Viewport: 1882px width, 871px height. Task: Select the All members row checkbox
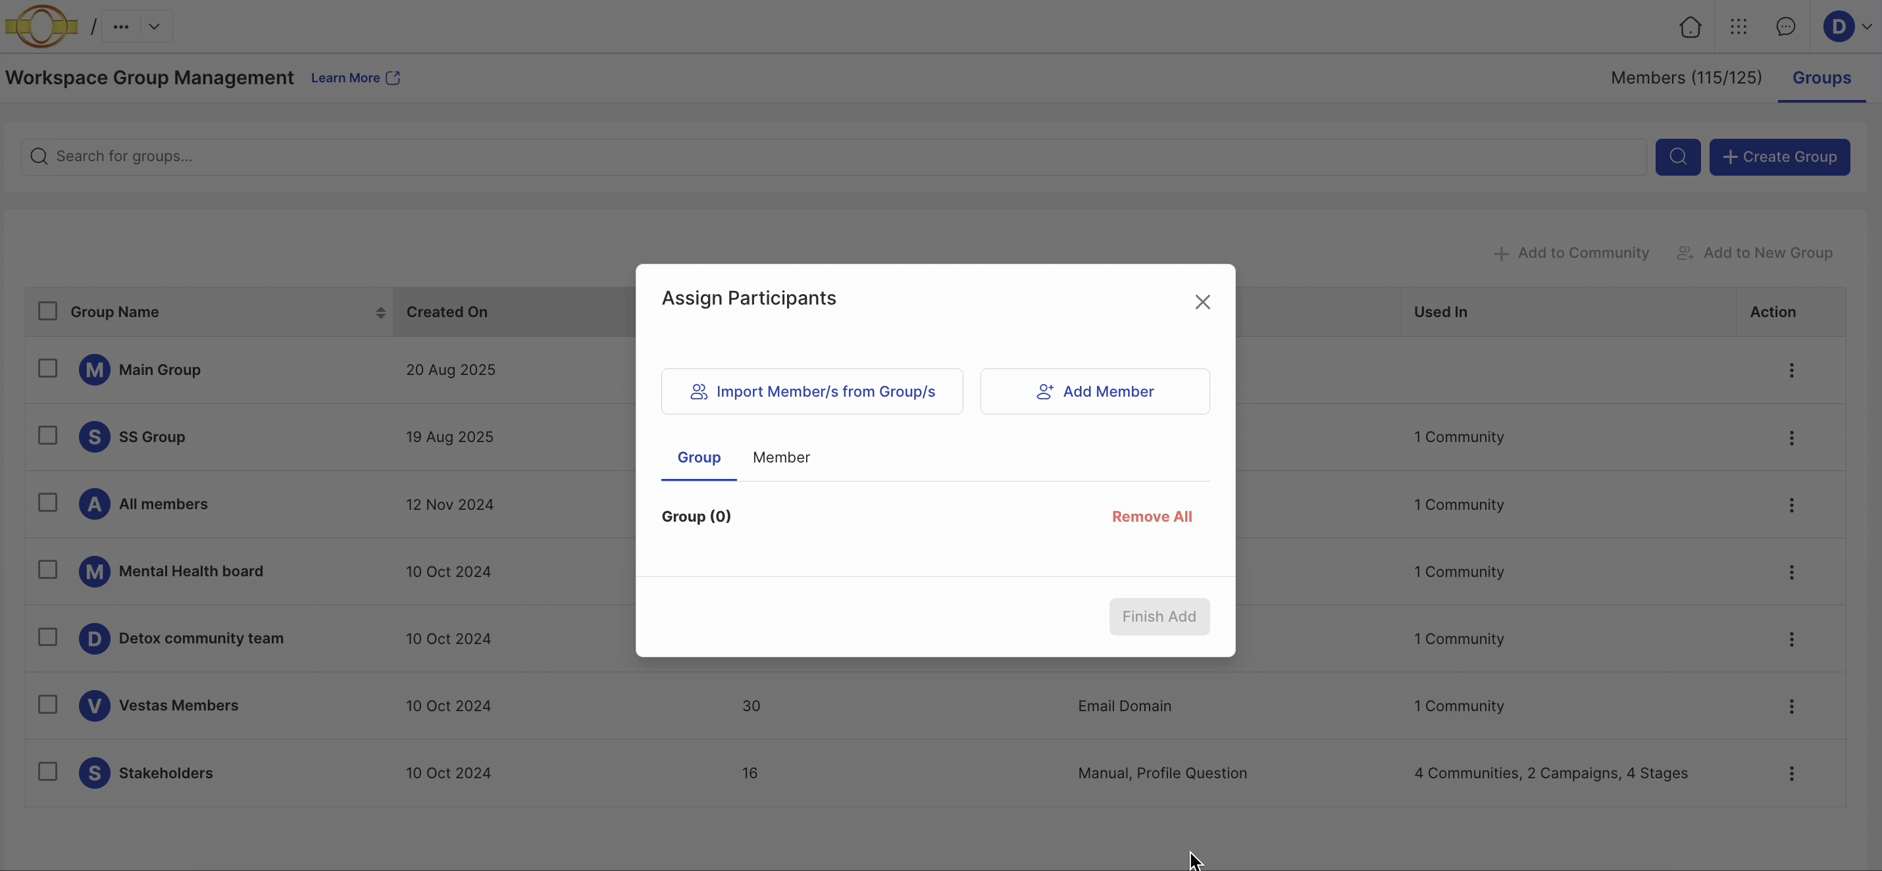tap(47, 503)
